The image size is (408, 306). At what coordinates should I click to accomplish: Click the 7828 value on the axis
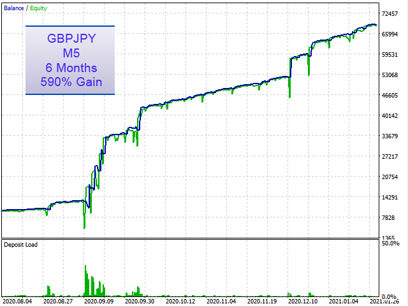388,217
